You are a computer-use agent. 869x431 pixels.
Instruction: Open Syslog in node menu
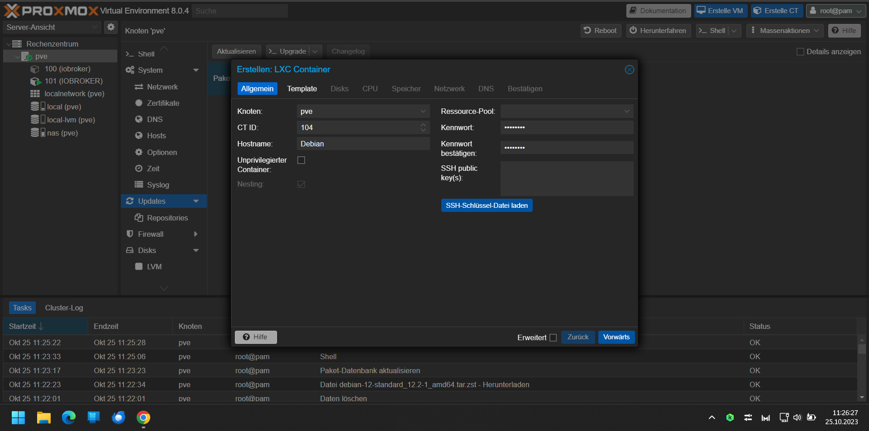coord(158,185)
